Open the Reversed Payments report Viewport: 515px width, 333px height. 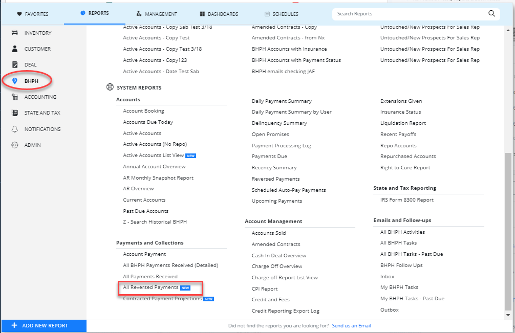point(276,179)
